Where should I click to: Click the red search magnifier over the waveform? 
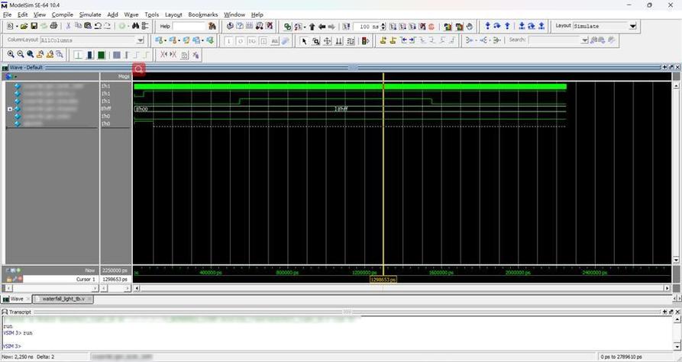click(139, 69)
